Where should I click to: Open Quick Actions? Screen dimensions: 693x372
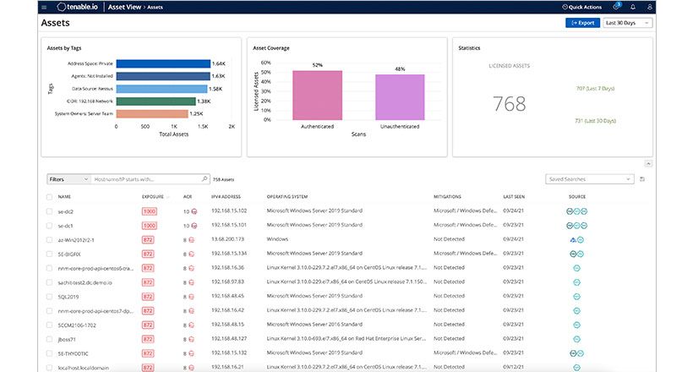coord(583,7)
